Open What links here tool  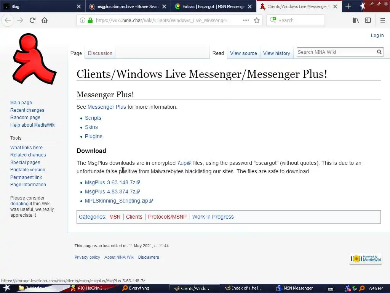point(26,148)
